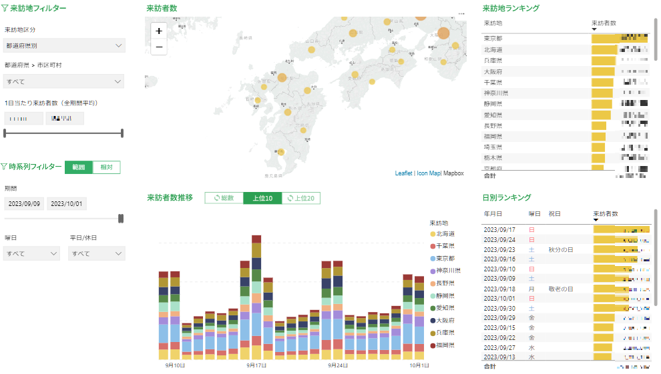Select the 総数 tab in 来訪者数推移
This screenshot has width=661, height=374.
224,198
